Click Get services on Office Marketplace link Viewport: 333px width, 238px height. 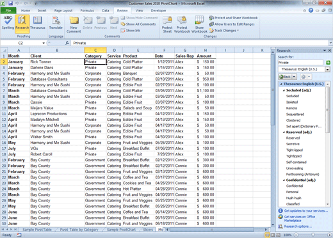click(x=300, y=219)
